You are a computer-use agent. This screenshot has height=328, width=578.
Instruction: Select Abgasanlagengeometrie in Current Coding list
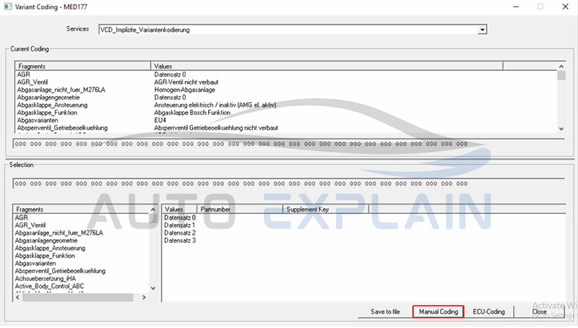coord(48,98)
